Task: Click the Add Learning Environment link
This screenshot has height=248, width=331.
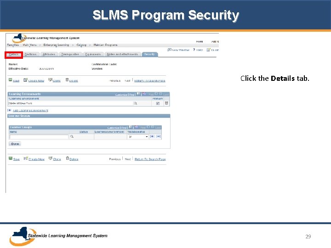Action: pos(30,111)
